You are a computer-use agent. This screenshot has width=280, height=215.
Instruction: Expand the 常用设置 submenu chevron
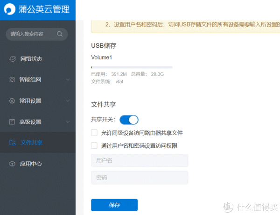68,100
